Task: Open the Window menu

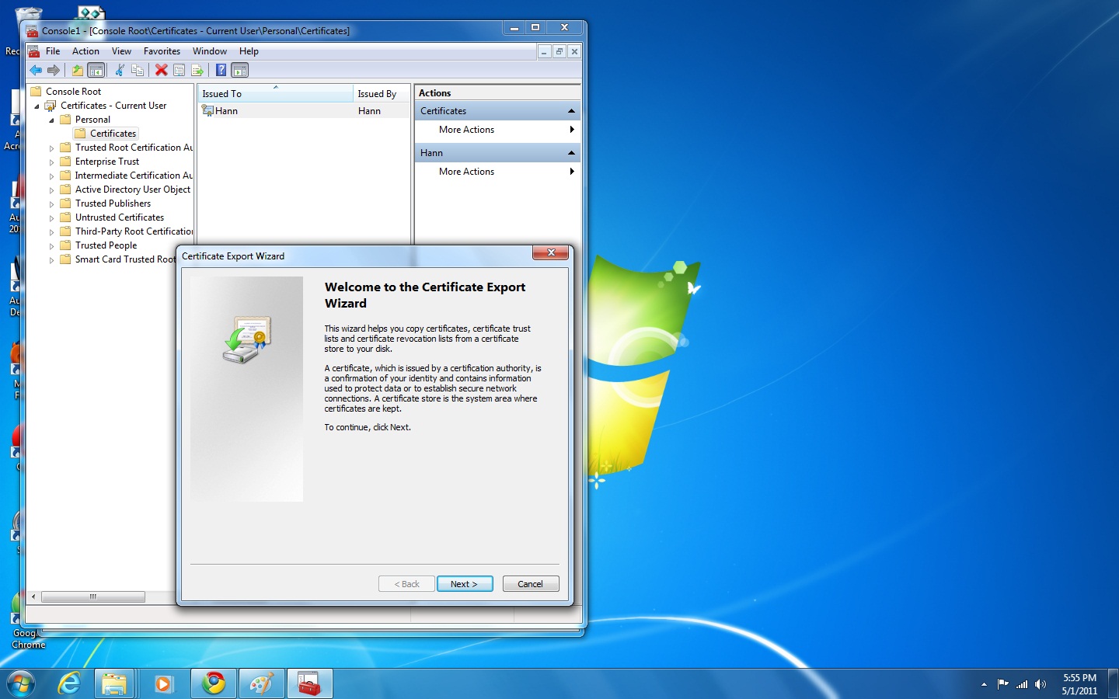Action: point(210,51)
